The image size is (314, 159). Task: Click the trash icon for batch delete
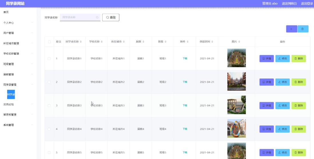(x=303, y=29)
